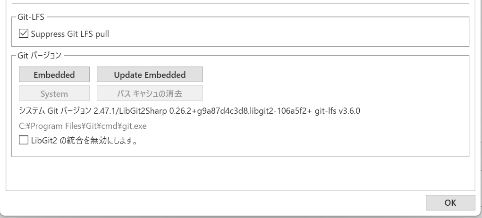Click the Git バージョン group heading
Viewport: 482px width, 218px height.
click(39, 55)
